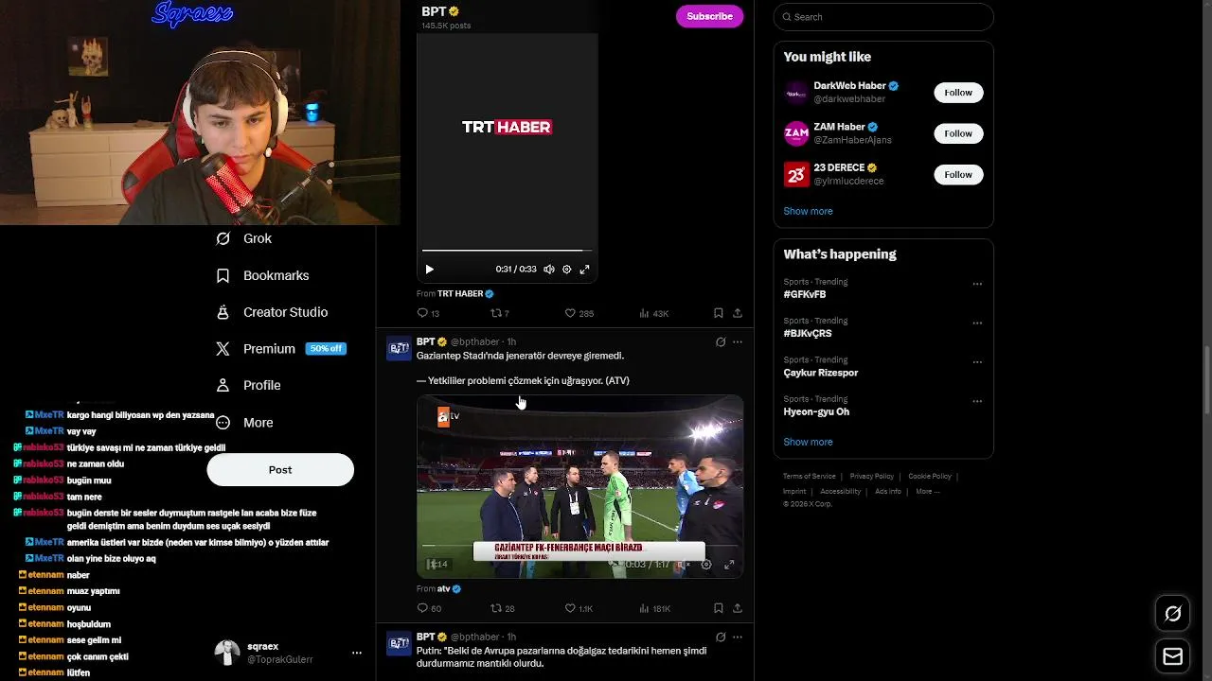Image resolution: width=1212 pixels, height=681 pixels.
Task: Seek along the TRT Haber video progress bar
Action: coord(508,251)
